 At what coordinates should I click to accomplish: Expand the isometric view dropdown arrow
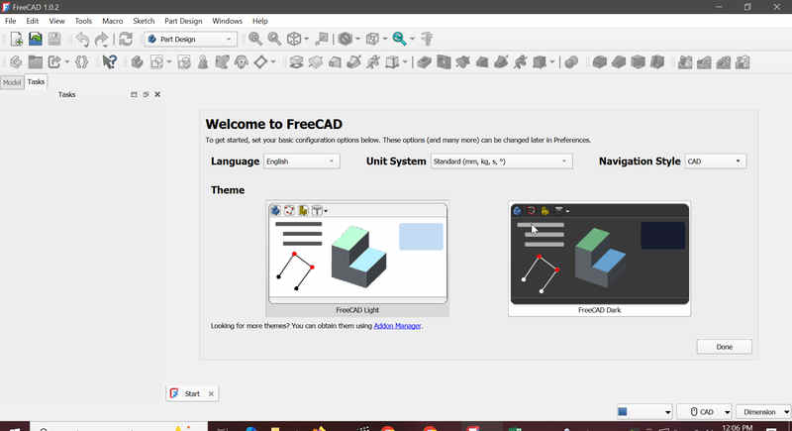[307, 39]
